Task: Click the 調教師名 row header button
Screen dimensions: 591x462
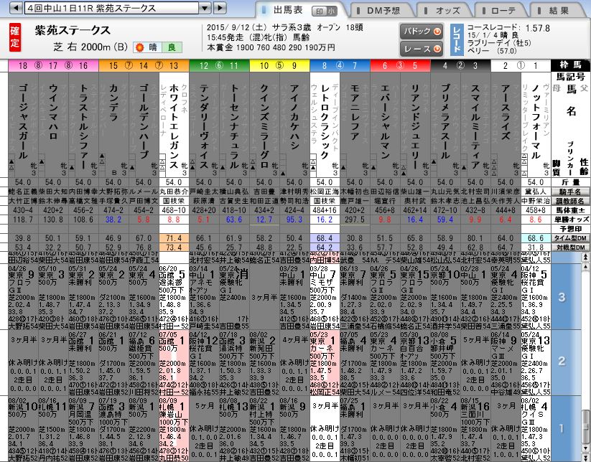Action: (570, 201)
